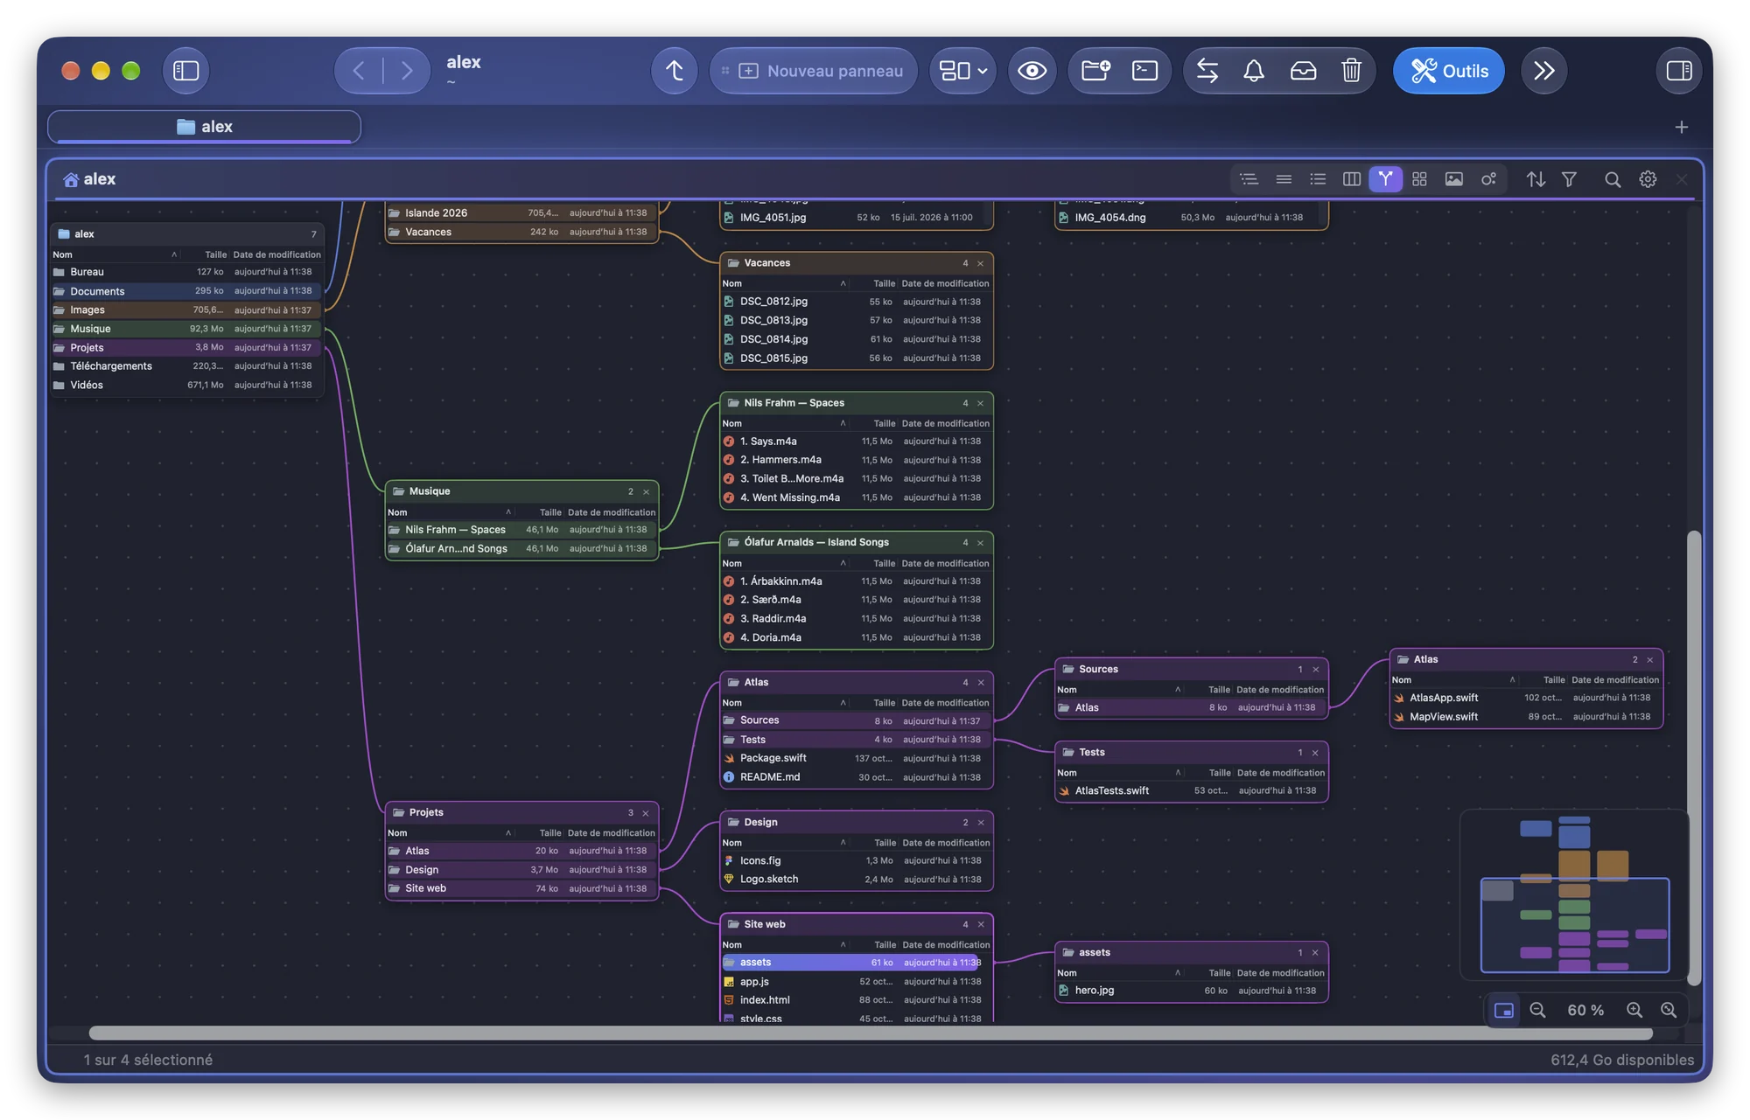Close the Musique node card
The height and width of the screenshot is (1120, 1750).
click(647, 491)
